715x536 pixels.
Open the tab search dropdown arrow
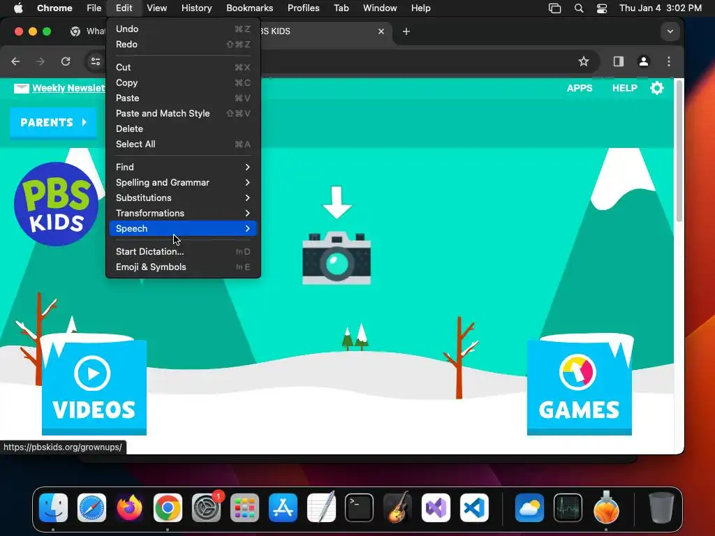coord(670,31)
